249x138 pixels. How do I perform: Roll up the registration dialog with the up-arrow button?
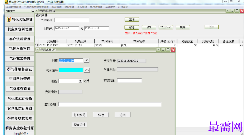pos(158,50)
